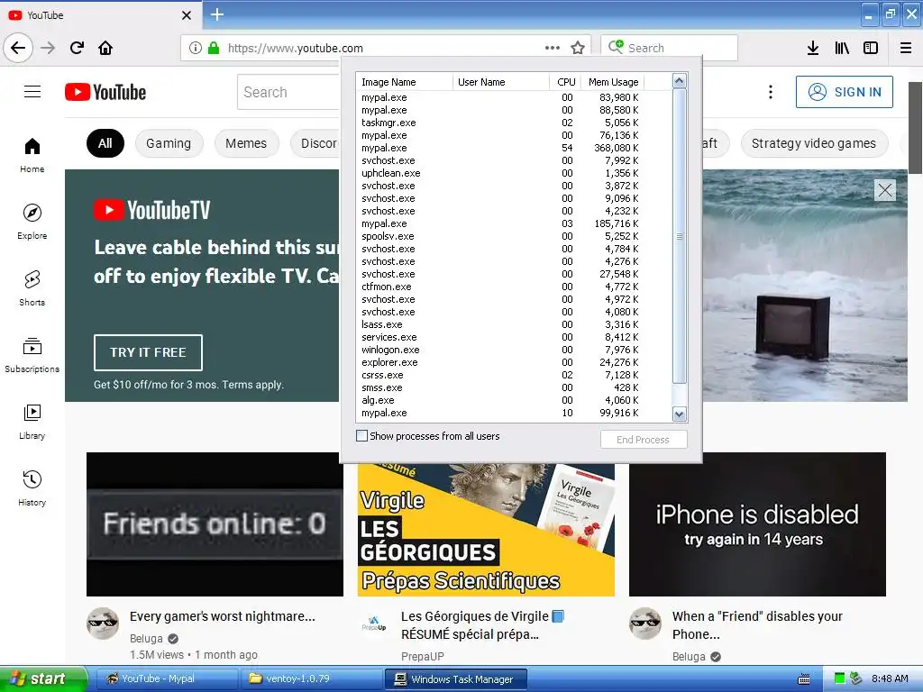Go back using the browser back arrow
923x692 pixels.
click(18, 48)
